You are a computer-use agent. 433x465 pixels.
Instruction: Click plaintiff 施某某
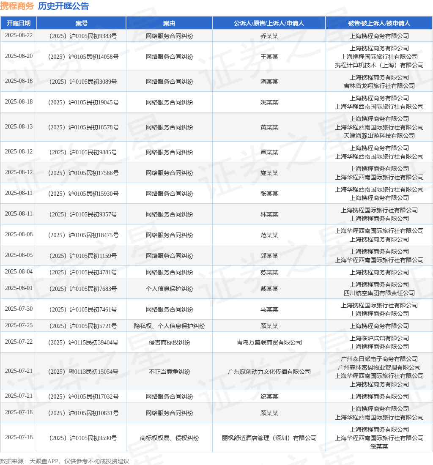point(269,173)
